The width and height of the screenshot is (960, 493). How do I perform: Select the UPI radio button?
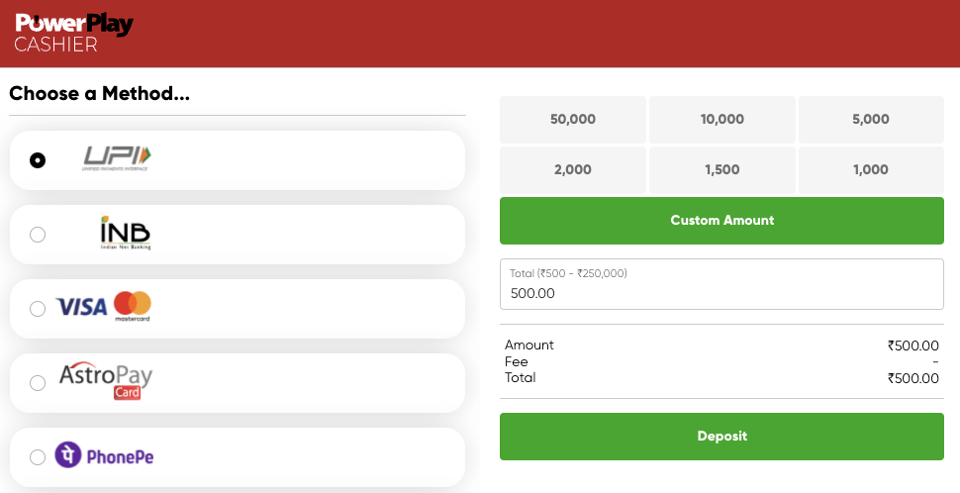coord(38,160)
